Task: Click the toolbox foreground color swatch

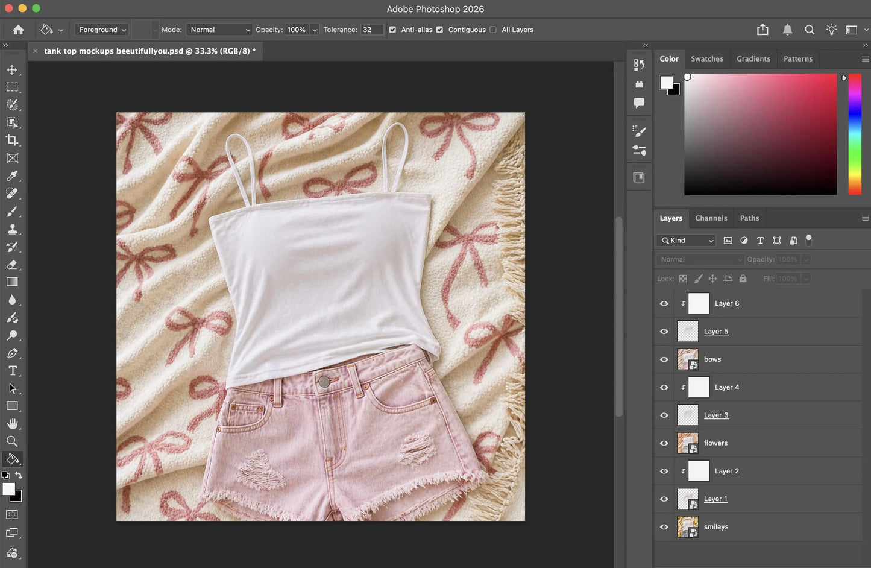Action: [x=8, y=490]
